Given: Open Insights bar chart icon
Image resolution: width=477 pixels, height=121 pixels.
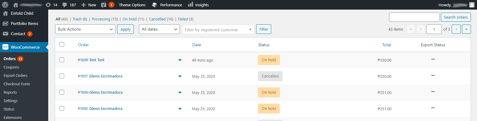Looking at the screenshot, I should [x=190, y=5].
